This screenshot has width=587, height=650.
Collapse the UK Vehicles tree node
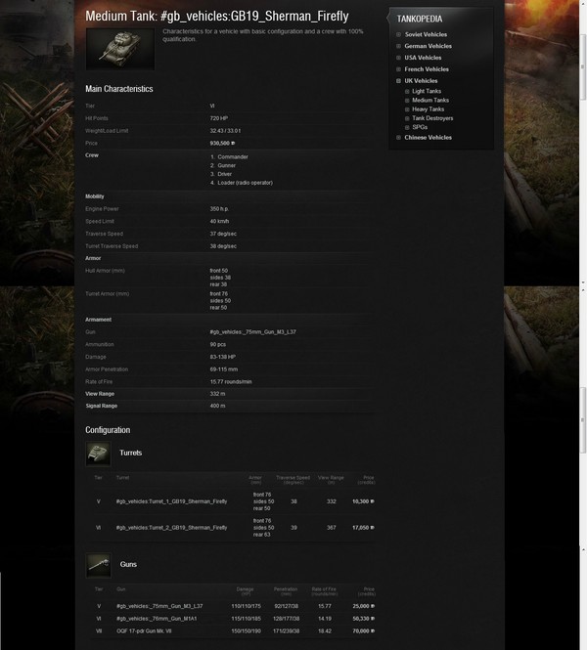coord(399,80)
